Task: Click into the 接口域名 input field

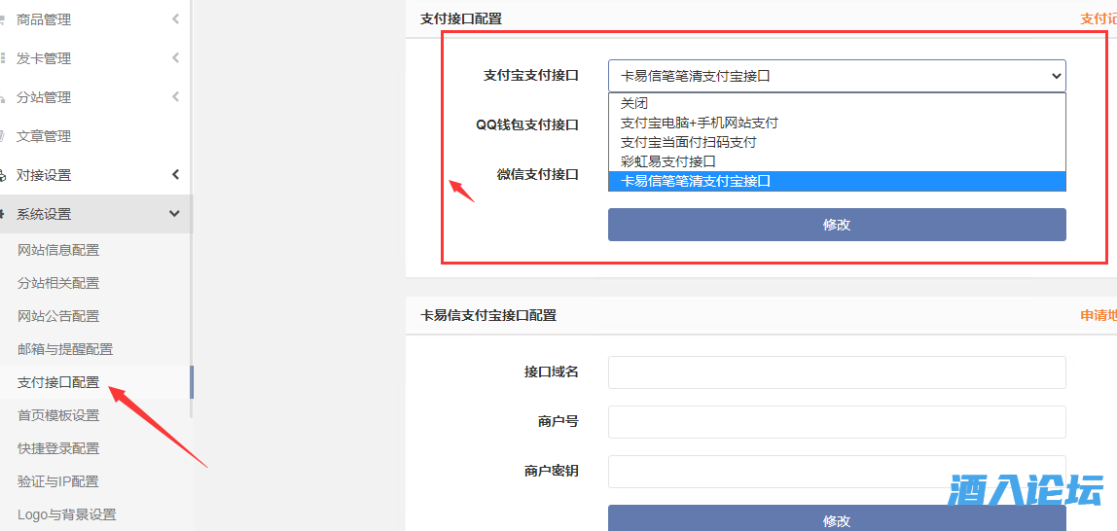Action: point(837,372)
